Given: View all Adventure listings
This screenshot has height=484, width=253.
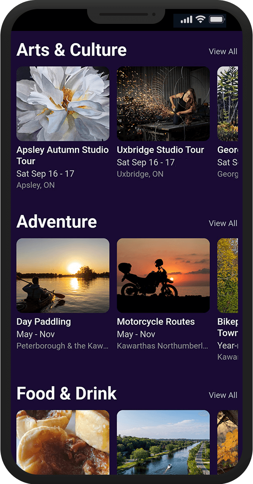Looking at the screenshot, I should point(223,223).
